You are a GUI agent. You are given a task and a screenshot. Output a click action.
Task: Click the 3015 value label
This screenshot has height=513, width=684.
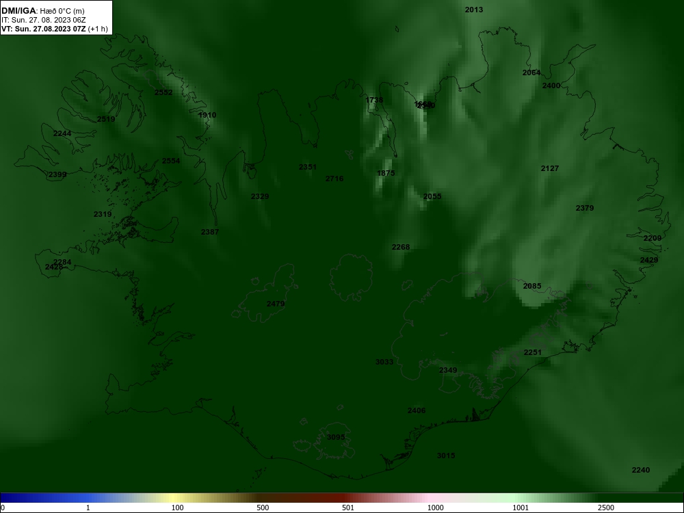[446, 456]
